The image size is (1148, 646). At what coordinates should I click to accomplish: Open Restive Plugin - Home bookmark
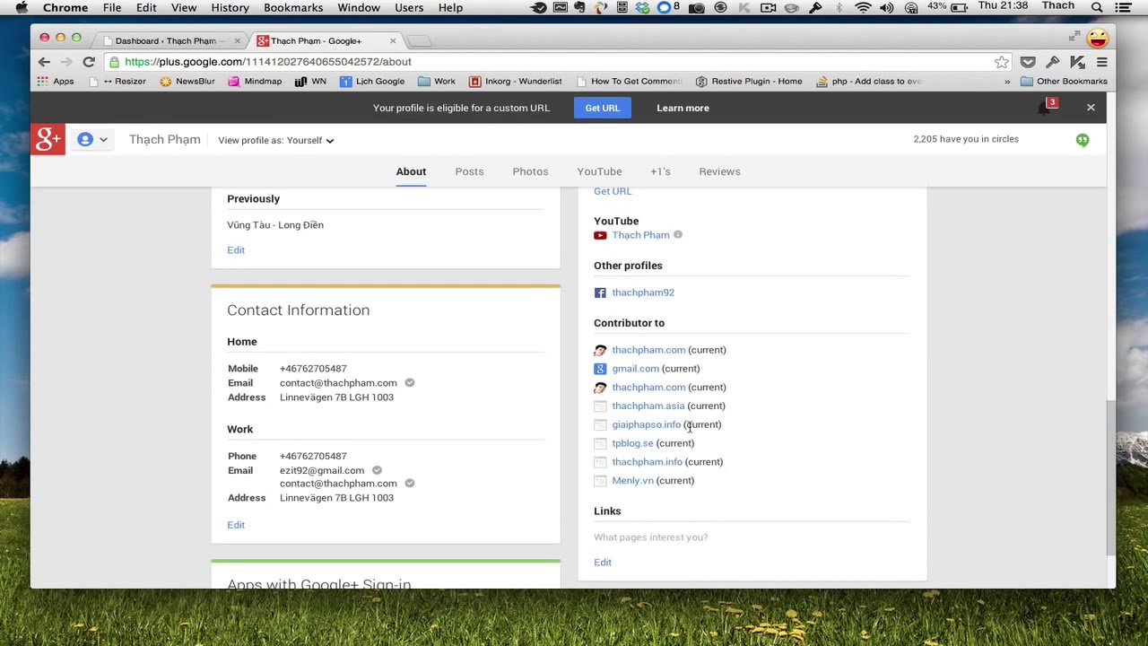(x=749, y=81)
